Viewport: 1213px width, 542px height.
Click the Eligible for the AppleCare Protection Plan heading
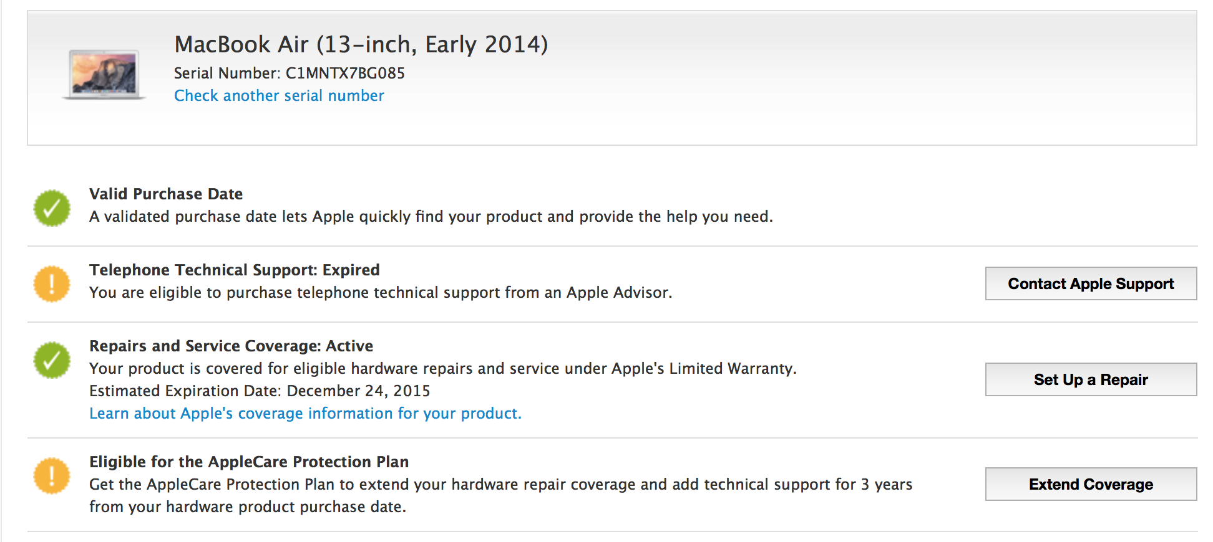coord(249,462)
